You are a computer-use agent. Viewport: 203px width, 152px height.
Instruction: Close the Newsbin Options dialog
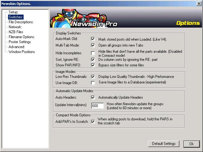click(x=199, y=3)
